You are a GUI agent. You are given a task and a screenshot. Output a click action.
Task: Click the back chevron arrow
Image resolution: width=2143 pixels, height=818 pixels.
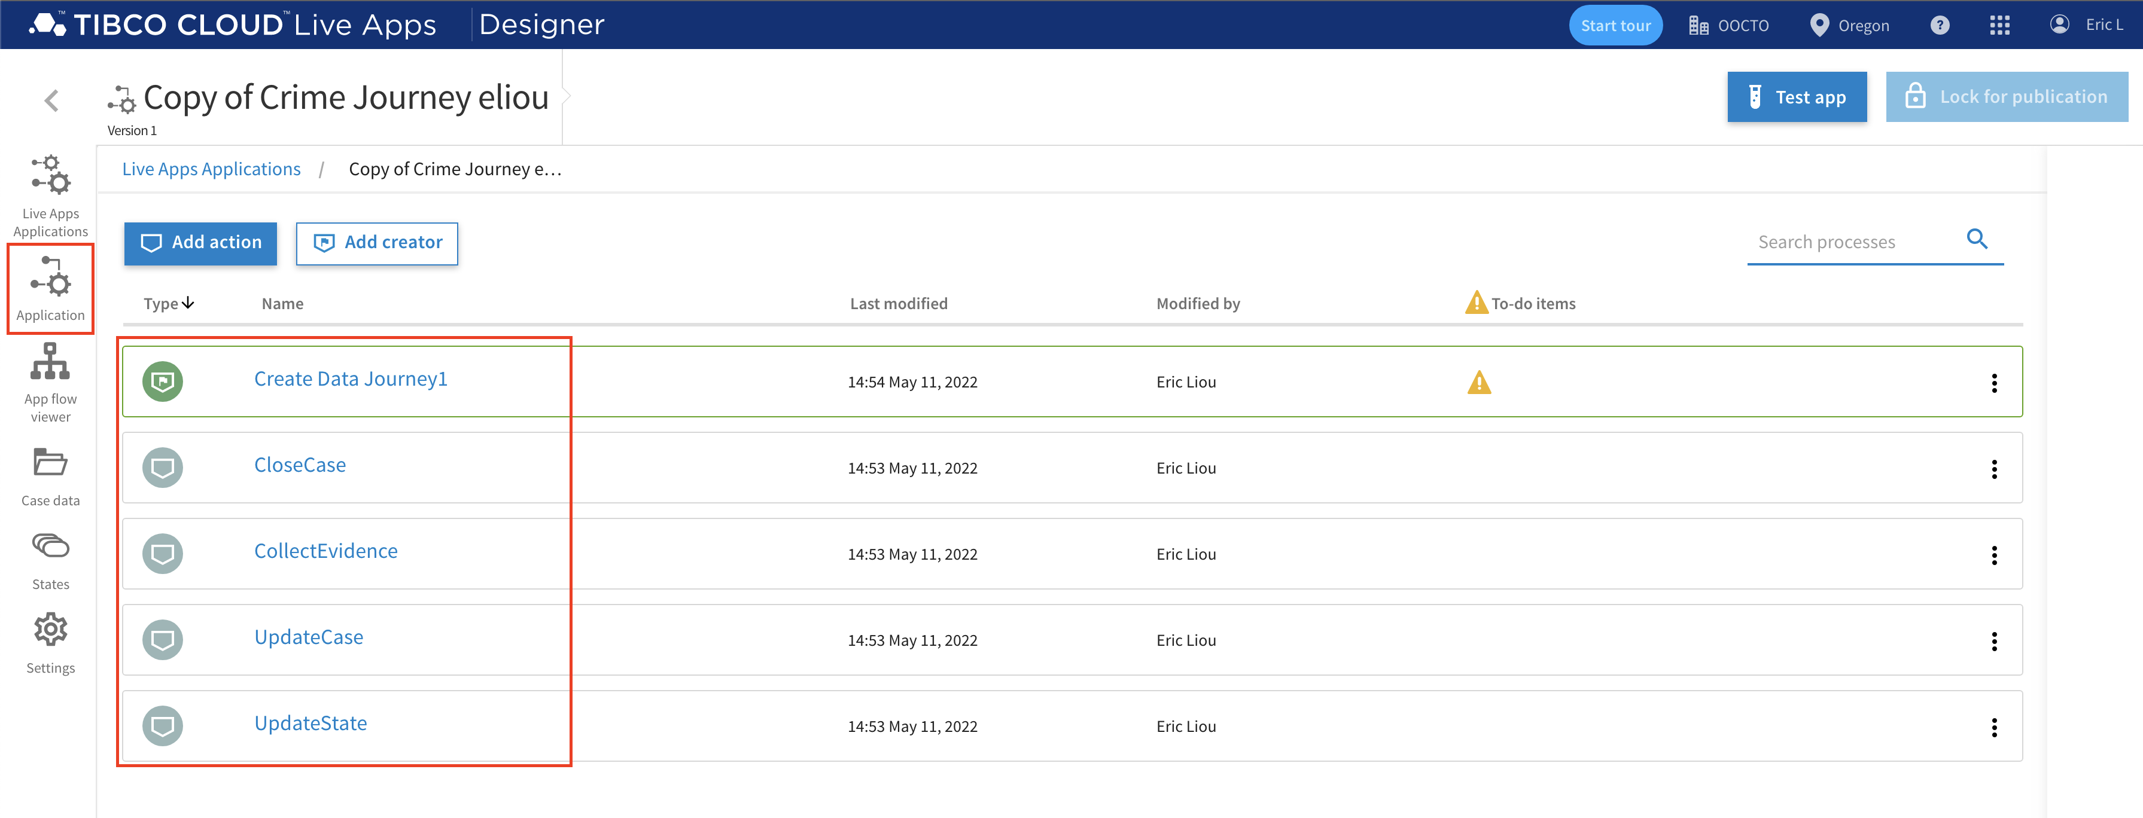[x=51, y=100]
